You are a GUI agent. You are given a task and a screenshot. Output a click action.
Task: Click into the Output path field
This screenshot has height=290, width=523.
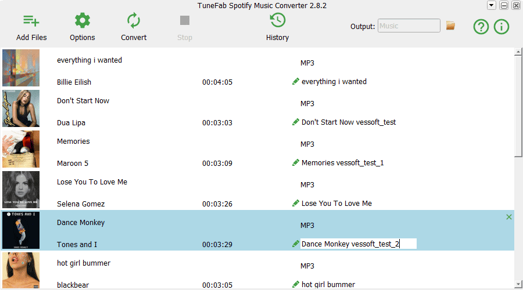pos(409,26)
